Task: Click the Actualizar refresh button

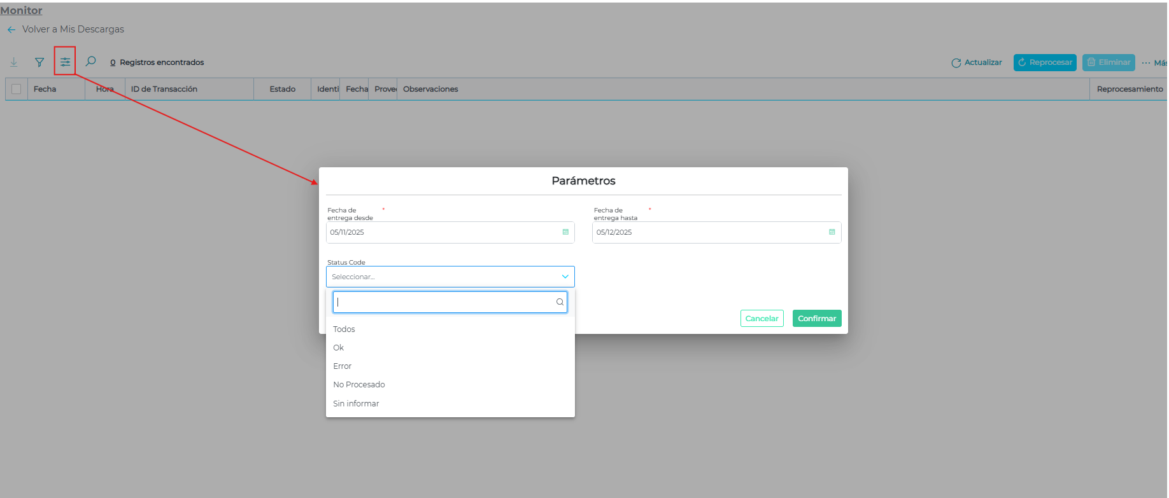Action: (x=977, y=62)
